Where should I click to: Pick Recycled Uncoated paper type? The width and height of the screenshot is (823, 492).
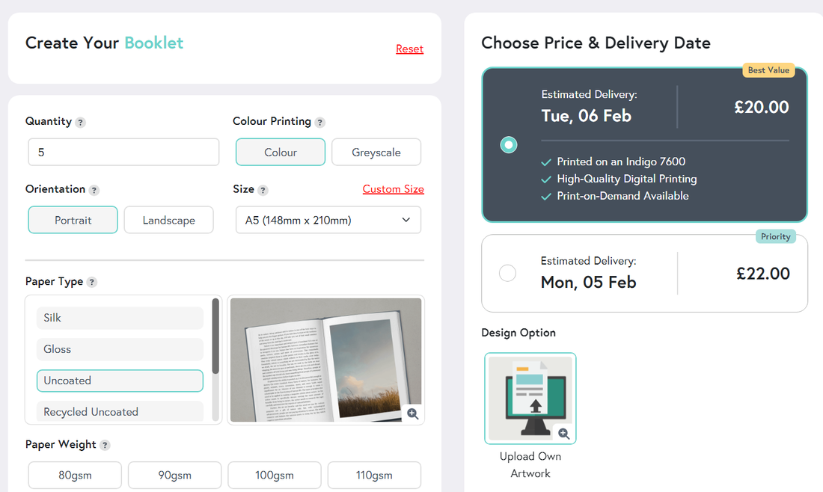120,411
